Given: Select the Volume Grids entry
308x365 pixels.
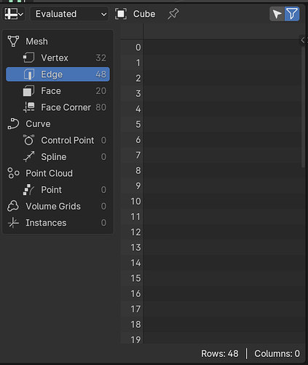Looking at the screenshot, I should [x=58, y=207].
